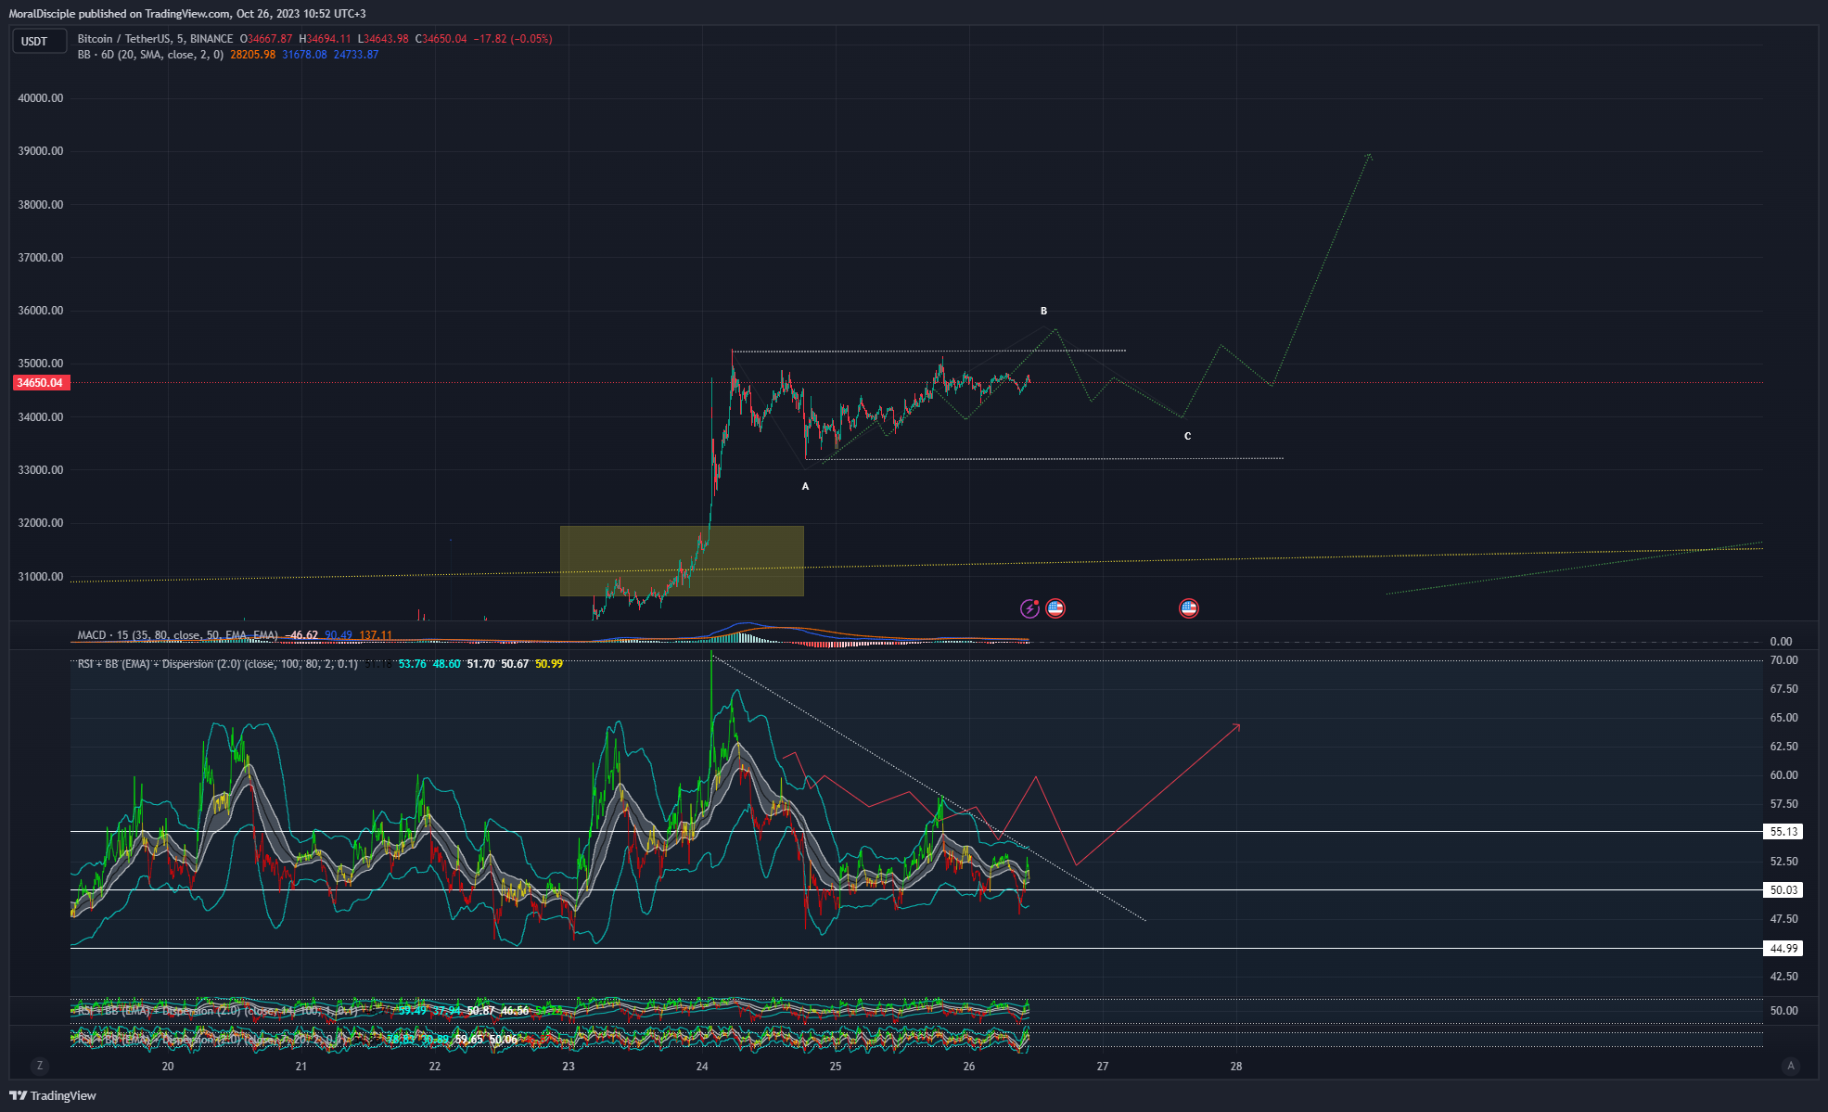Click the date 27 on the time axis
The image size is (1828, 1112).
(x=1103, y=1067)
